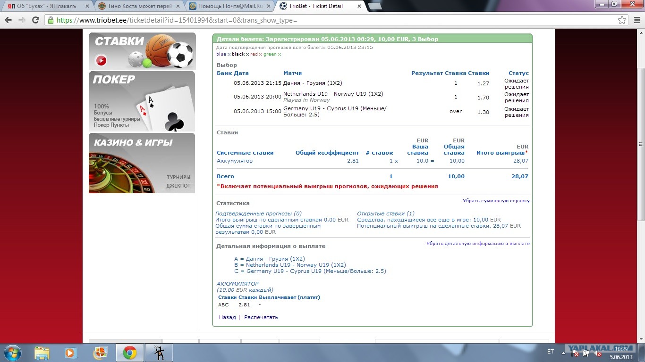Click the 1.30 odds value
The height and width of the screenshot is (362, 645).
tap(483, 112)
